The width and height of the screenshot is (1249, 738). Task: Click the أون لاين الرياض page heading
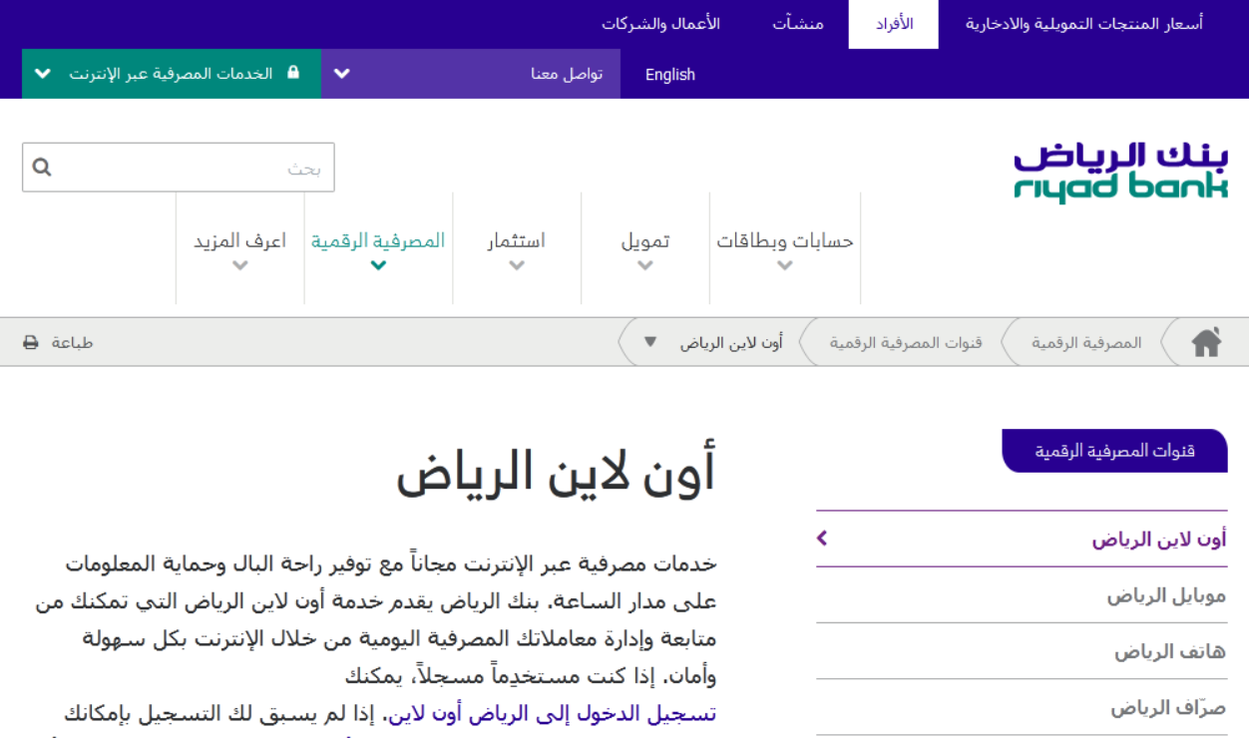(557, 473)
